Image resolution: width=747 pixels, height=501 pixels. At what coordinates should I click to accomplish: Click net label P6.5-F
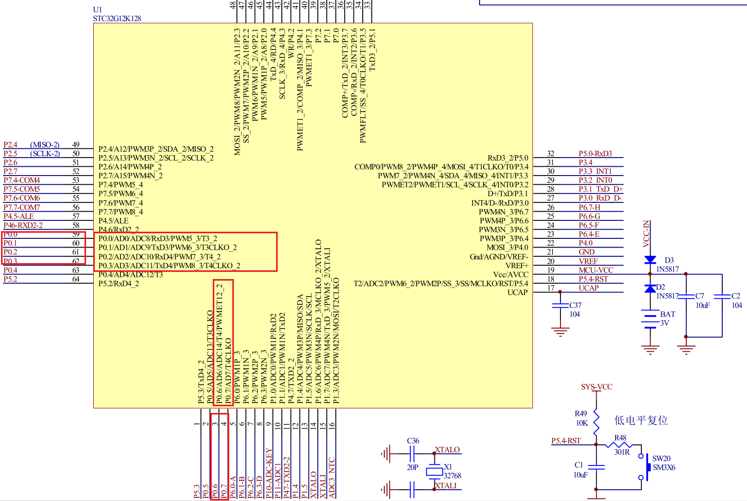(589, 225)
